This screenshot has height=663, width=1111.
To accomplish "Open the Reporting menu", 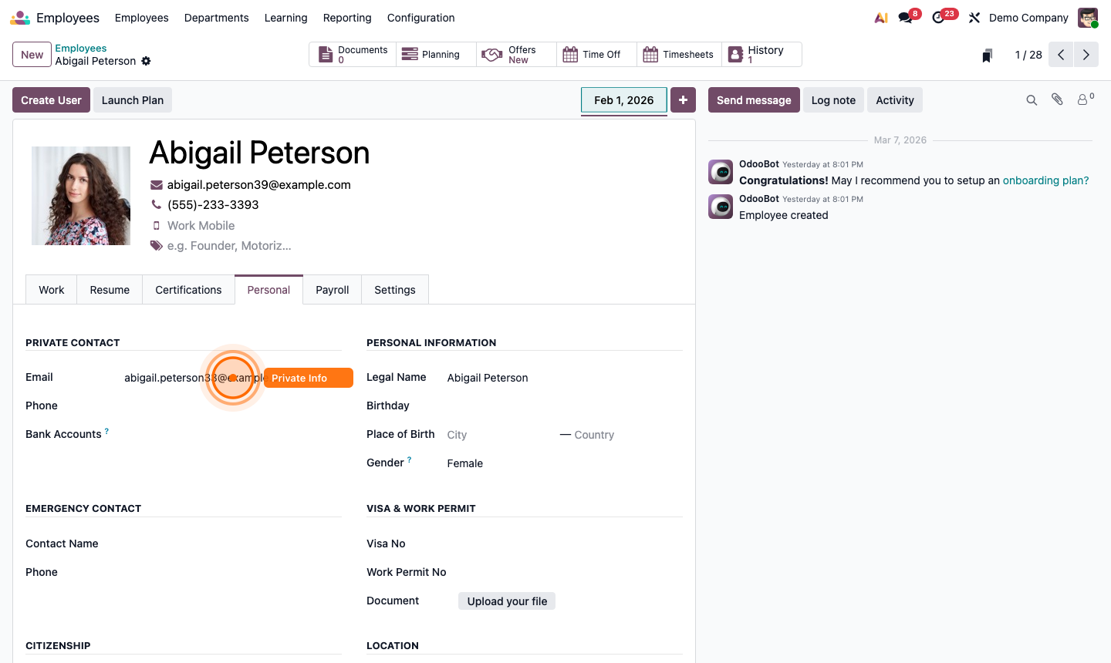I will point(347,17).
